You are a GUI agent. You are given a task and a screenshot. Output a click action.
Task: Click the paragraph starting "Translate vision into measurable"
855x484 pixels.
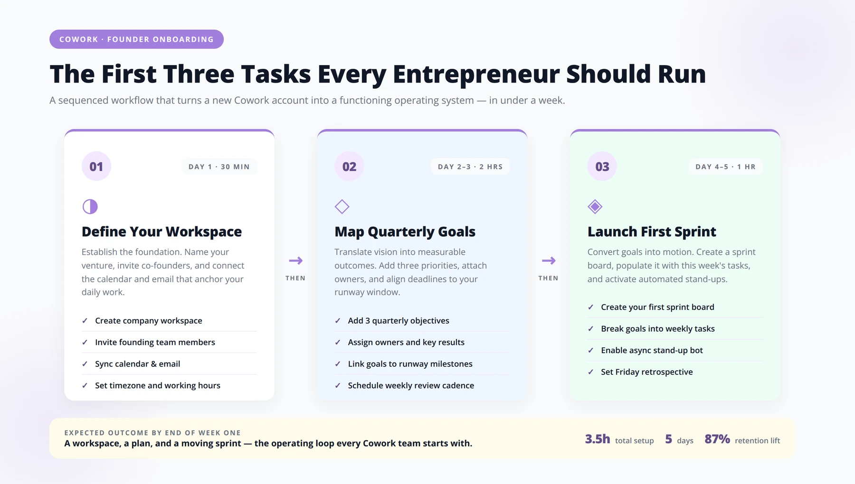pyautogui.click(x=411, y=272)
